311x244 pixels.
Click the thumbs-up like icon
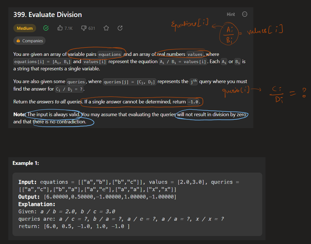coord(60,28)
